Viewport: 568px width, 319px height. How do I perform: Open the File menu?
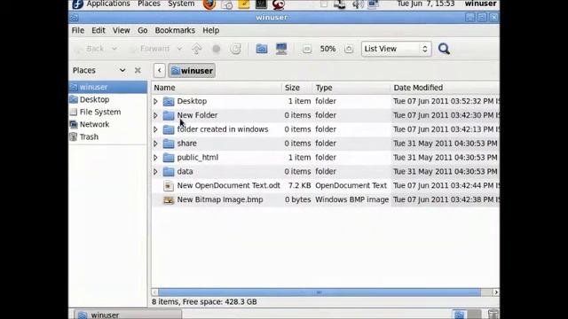tap(78, 30)
